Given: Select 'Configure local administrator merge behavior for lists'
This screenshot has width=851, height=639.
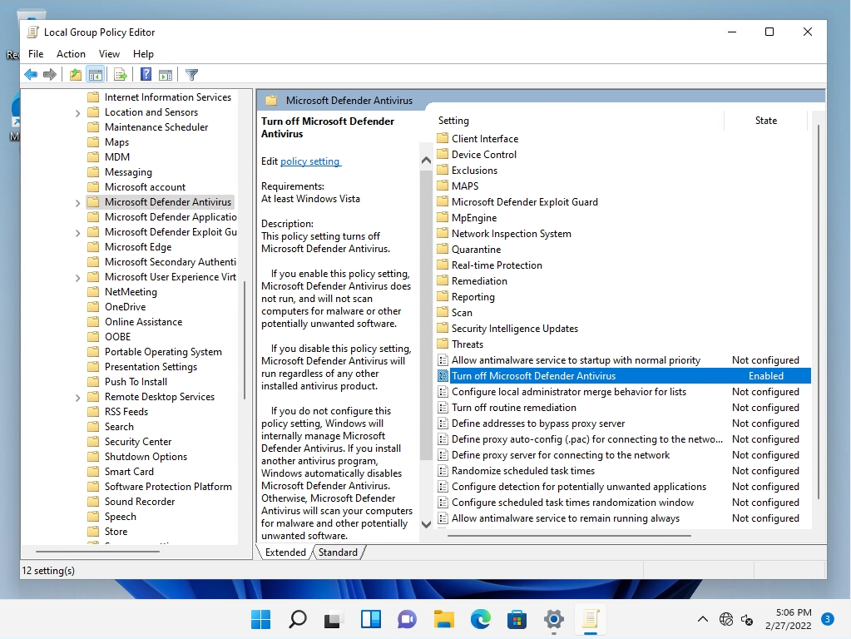Looking at the screenshot, I should (623, 391).
